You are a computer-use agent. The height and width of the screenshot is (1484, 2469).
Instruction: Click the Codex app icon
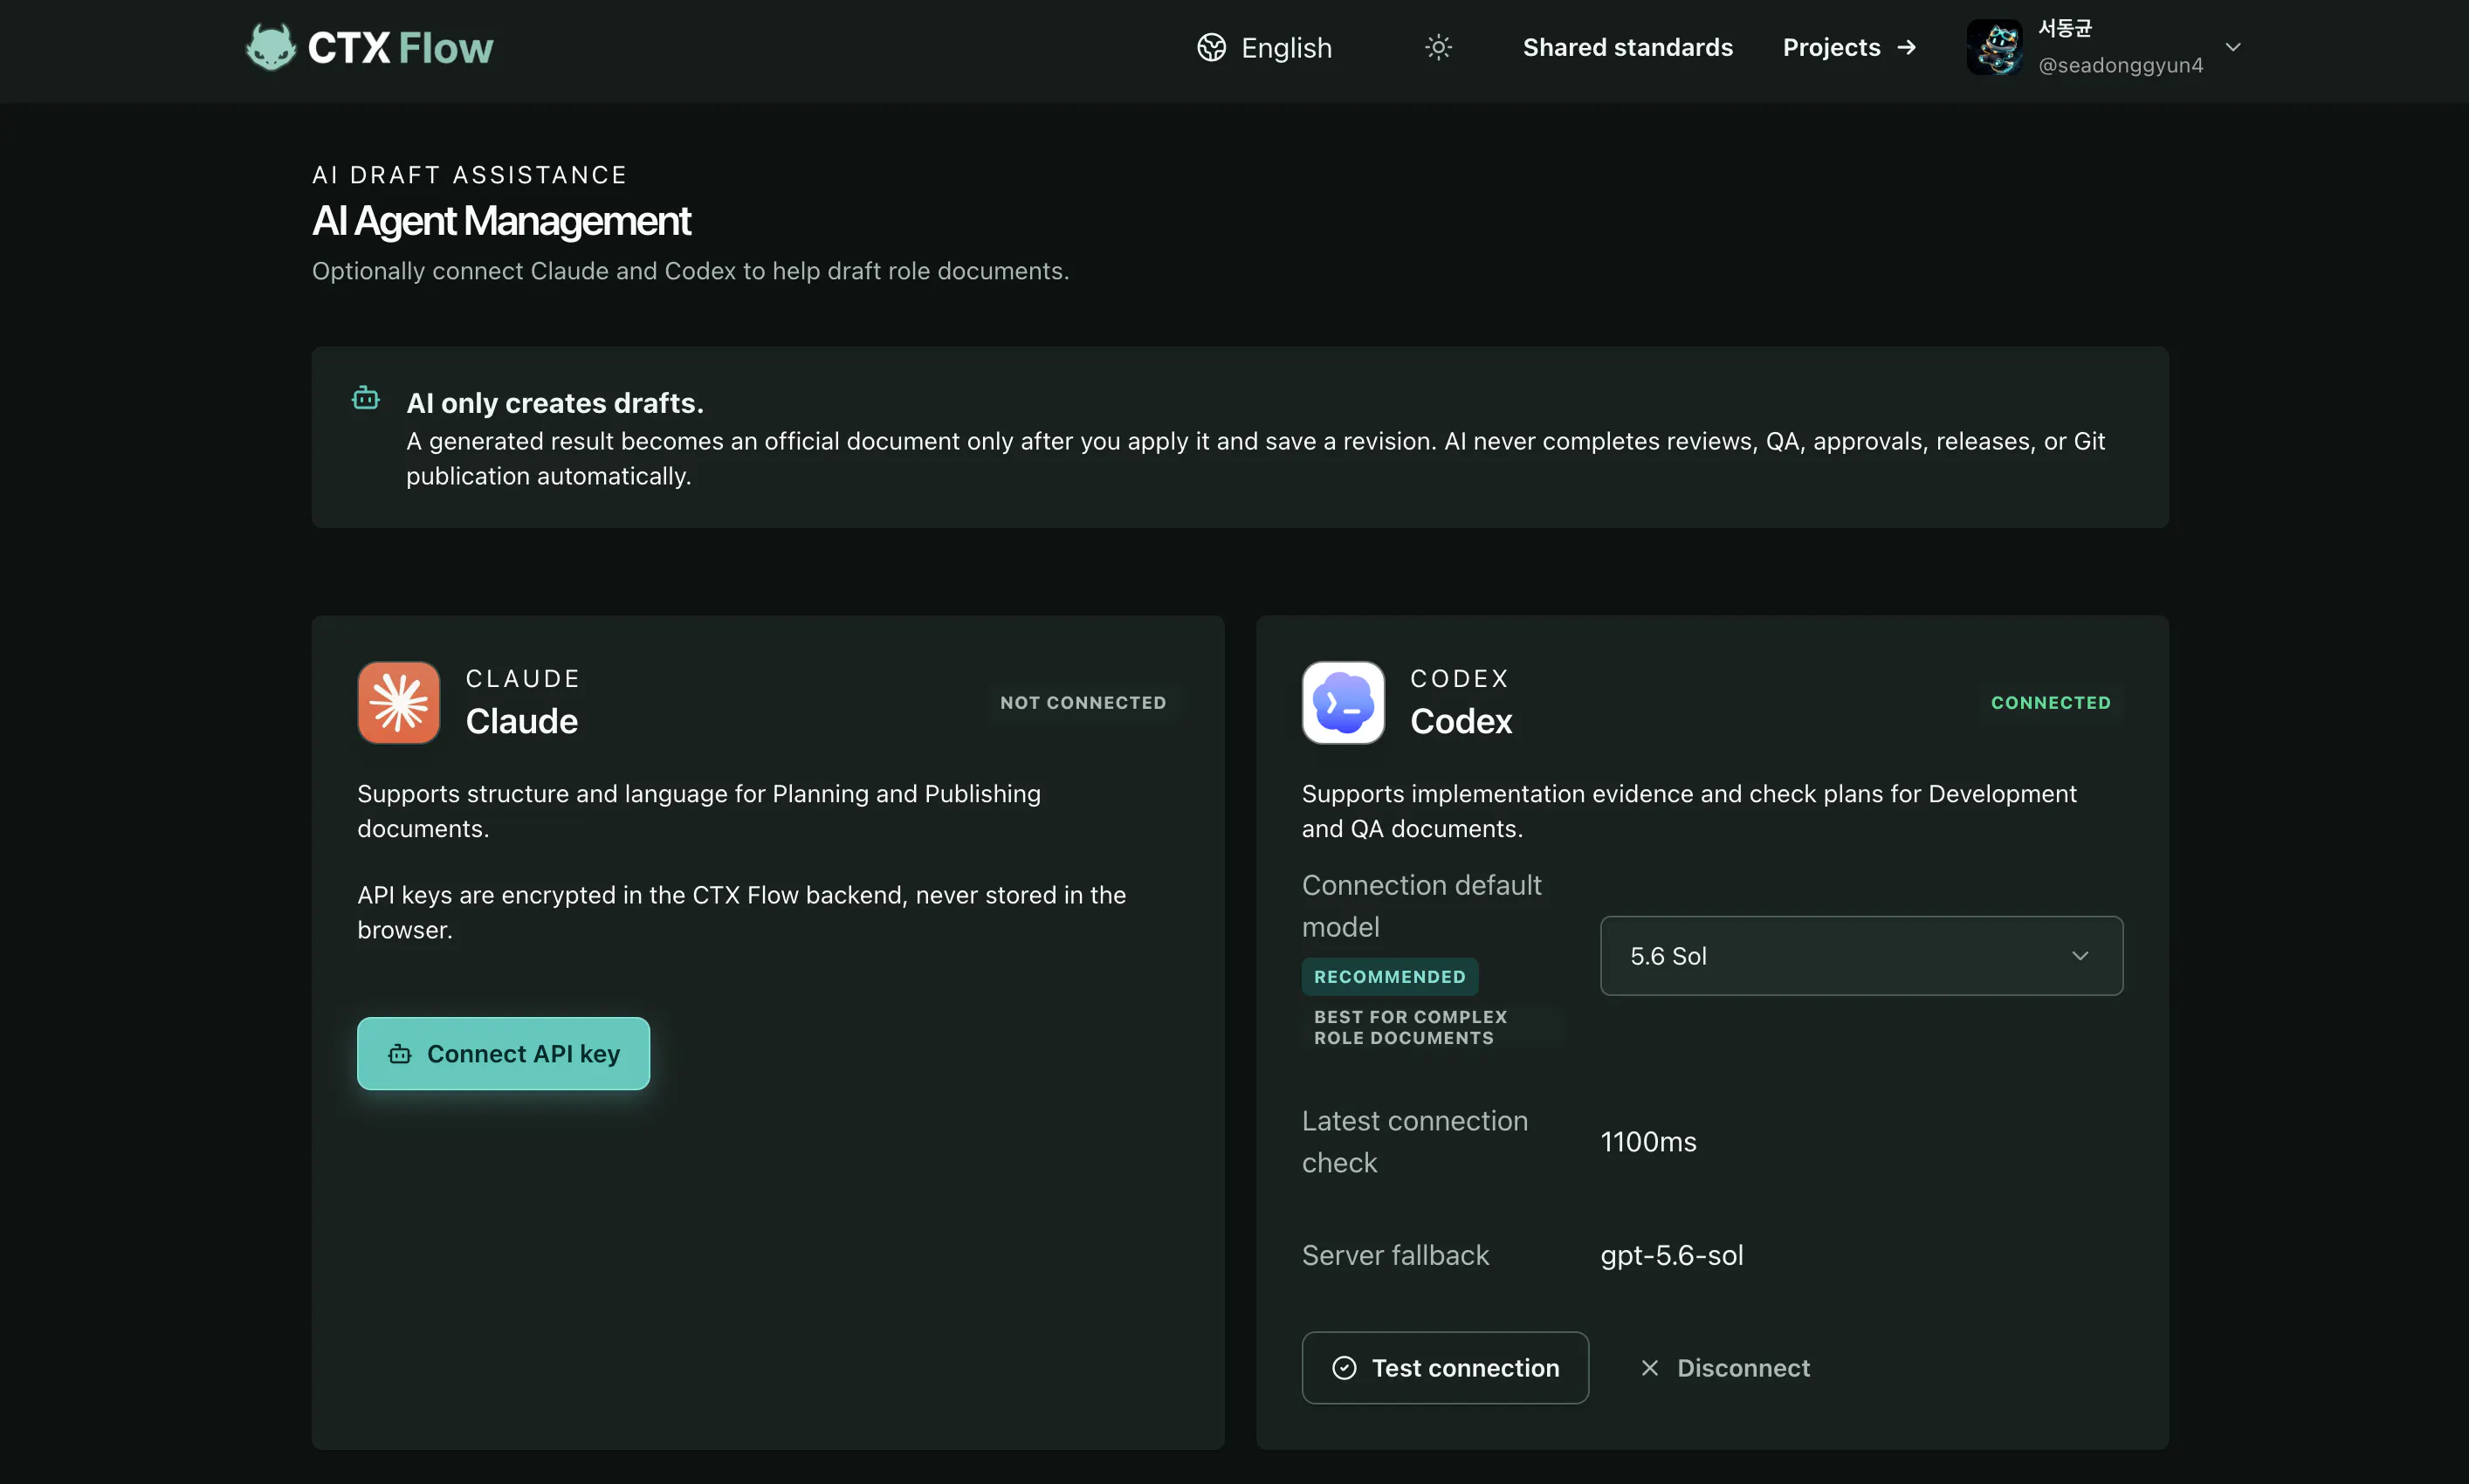[1343, 702]
